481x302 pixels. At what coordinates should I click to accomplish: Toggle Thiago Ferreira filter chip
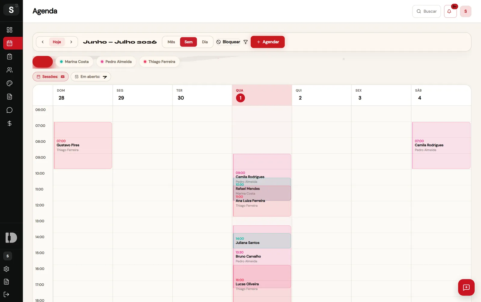[159, 62]
